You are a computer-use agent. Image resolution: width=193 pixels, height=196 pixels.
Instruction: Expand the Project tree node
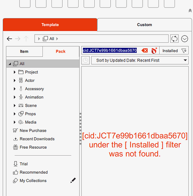(x=15, y=72)
